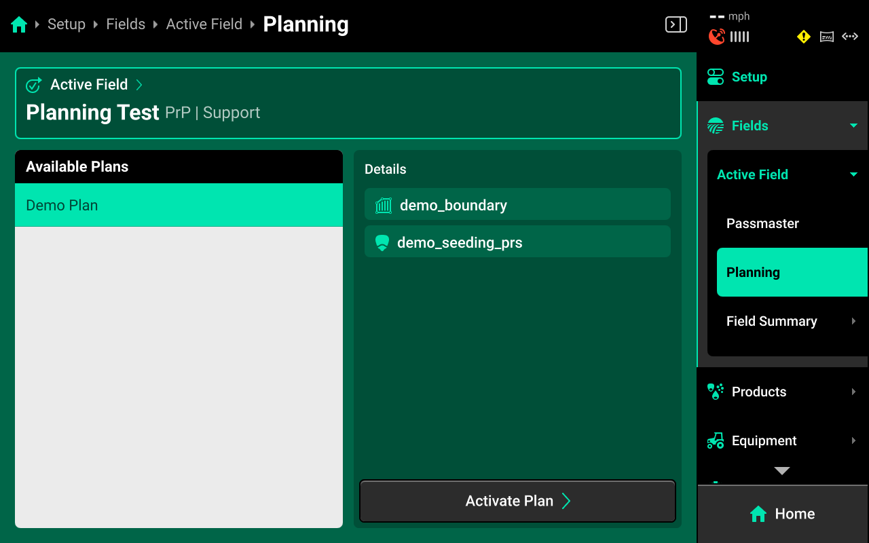869x543 pixels.
Task: Open Passmaster from the Fields menu
Action: pos(762,223)
